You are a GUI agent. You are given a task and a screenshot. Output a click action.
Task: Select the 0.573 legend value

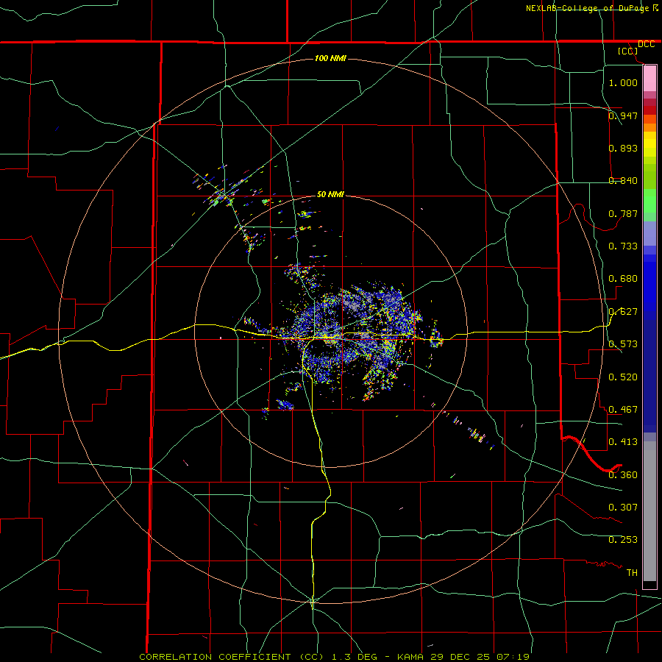623,344
